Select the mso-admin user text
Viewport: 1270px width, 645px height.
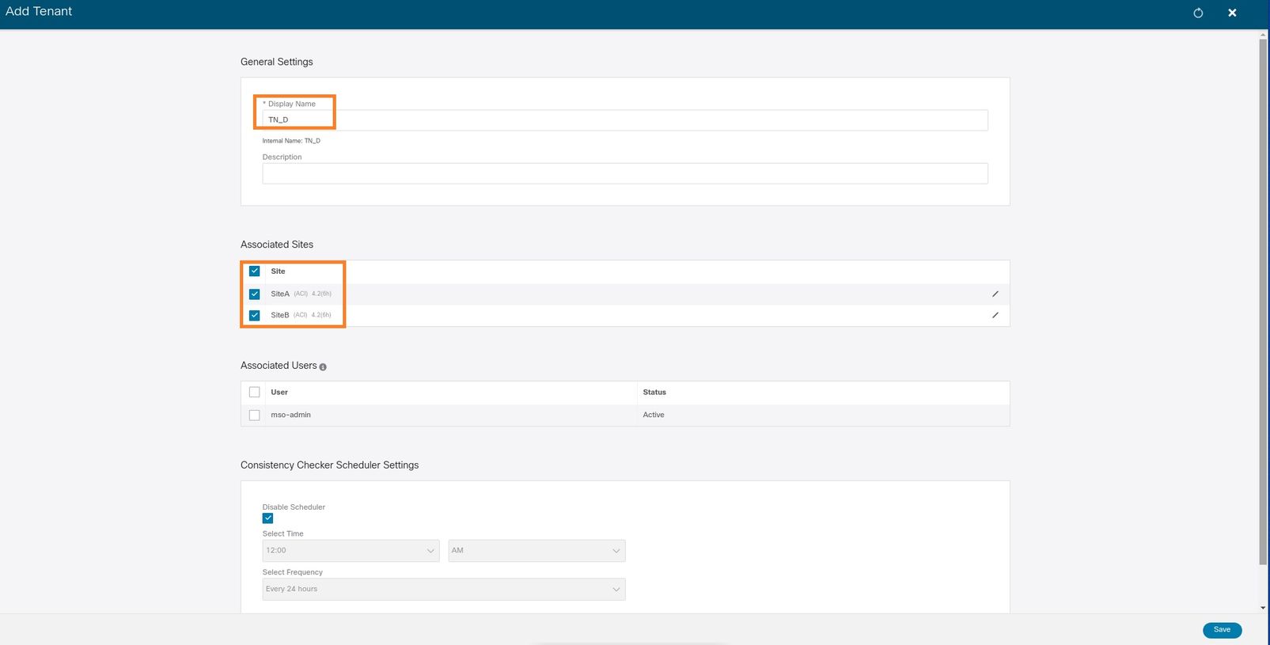(x=290, y=415)
